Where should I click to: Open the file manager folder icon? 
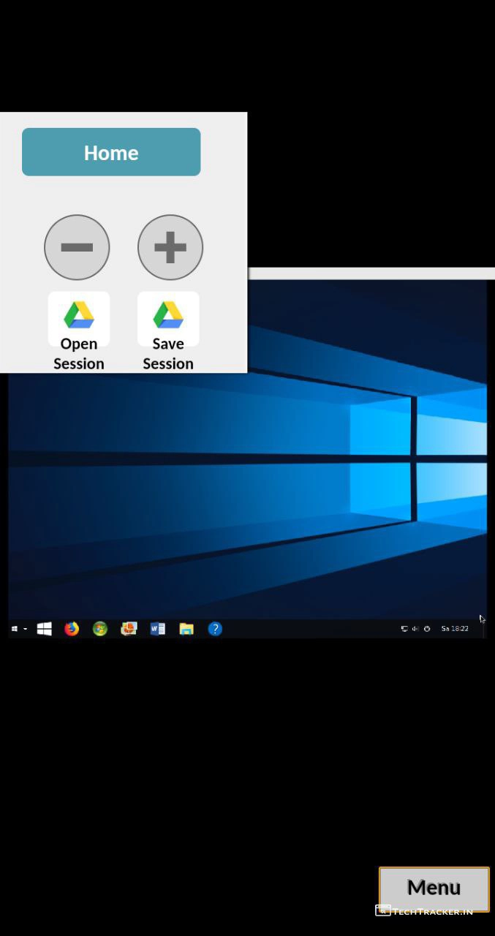pyautogui.click(x=186, y=629)
